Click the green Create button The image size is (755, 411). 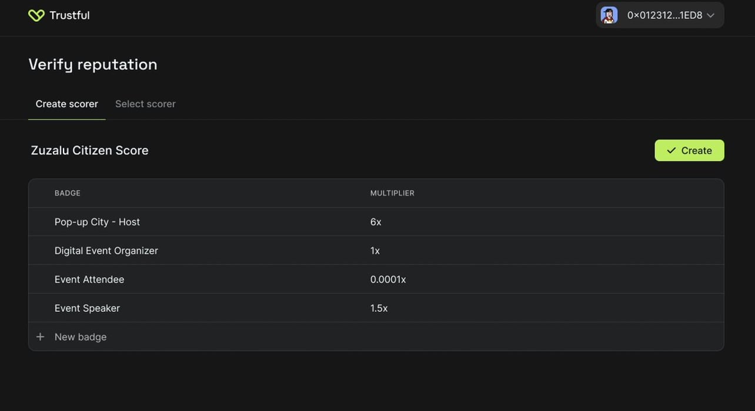(689, 150)
